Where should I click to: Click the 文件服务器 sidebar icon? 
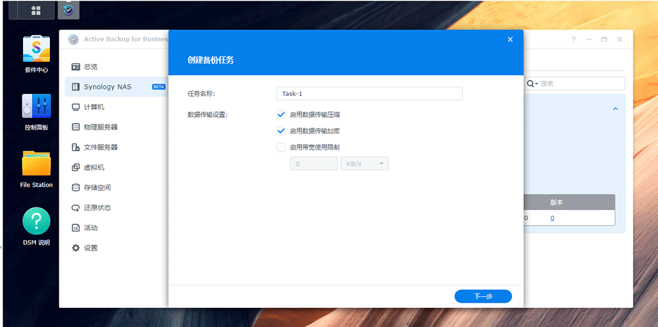click(76, 147)
